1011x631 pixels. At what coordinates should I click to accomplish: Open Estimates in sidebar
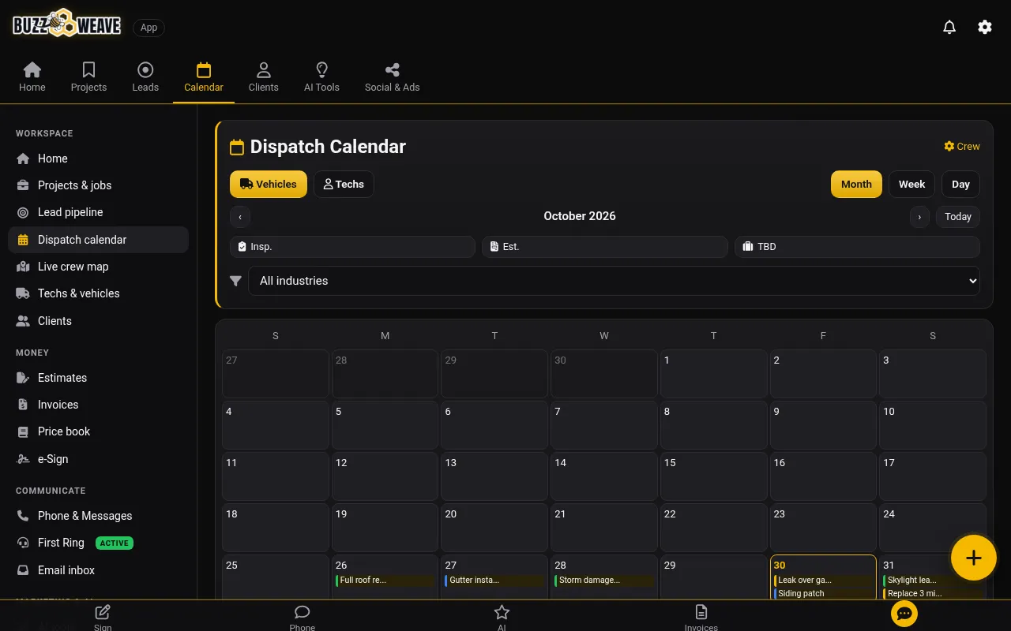click(x=98, y=378)
